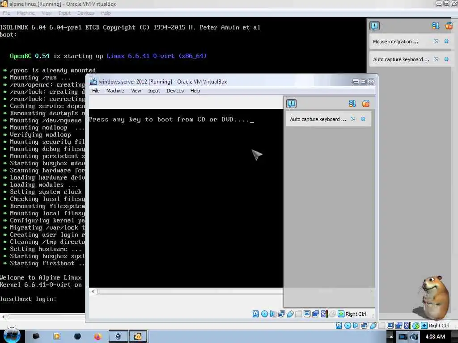Open hard disk indicator in alpine linux status bar

(x=339, y=326)
